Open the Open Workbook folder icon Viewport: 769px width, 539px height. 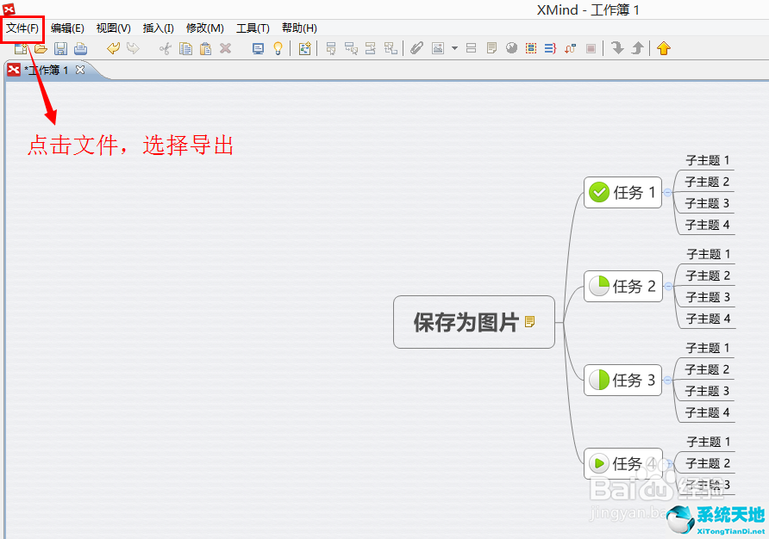tap(41, 48)
